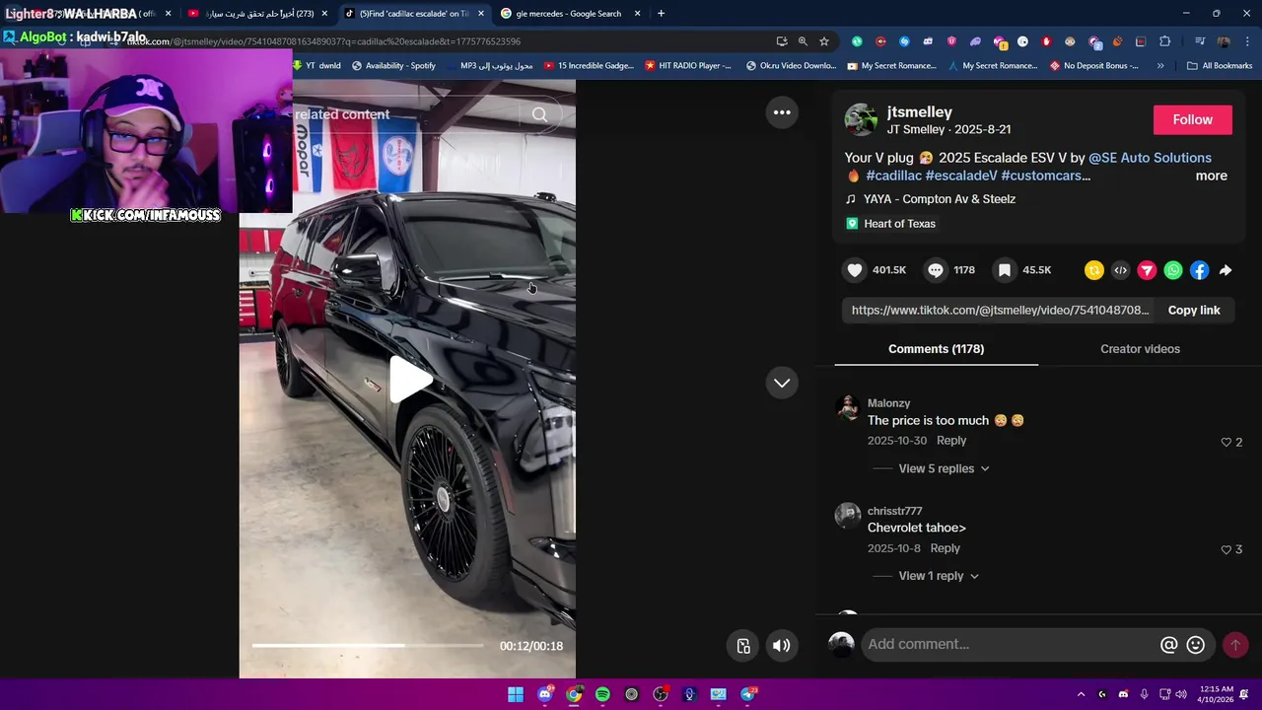Toggle the auto-scroll icon beside volume
This screenshot has width=1262, height=710.
click(743, 646)
